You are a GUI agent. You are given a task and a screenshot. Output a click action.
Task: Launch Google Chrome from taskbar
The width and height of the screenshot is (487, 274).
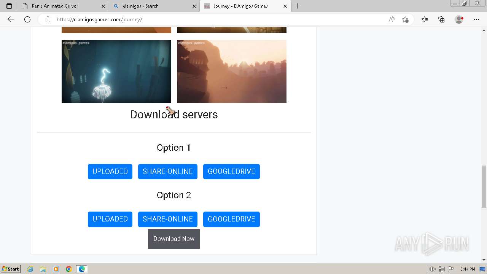69,269
